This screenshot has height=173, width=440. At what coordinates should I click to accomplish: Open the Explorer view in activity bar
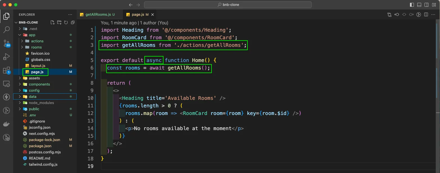pyautogui.click(x=6, y=16)
